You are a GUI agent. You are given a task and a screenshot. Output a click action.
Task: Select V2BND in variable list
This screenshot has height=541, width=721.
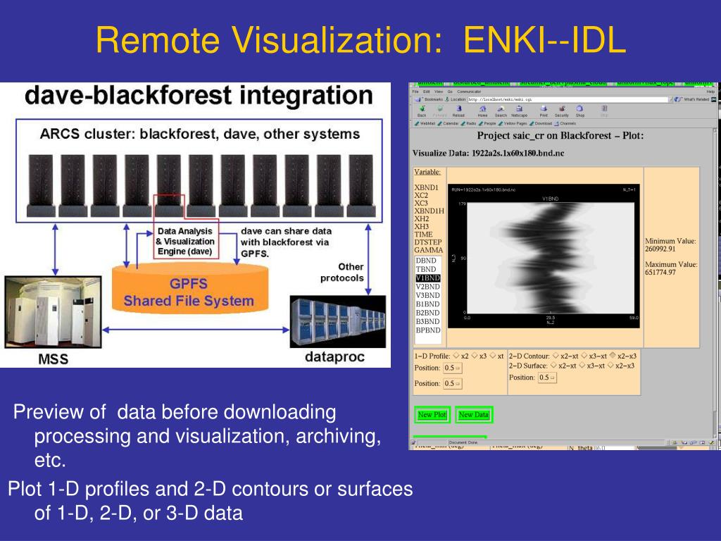[x=427, y=287]
